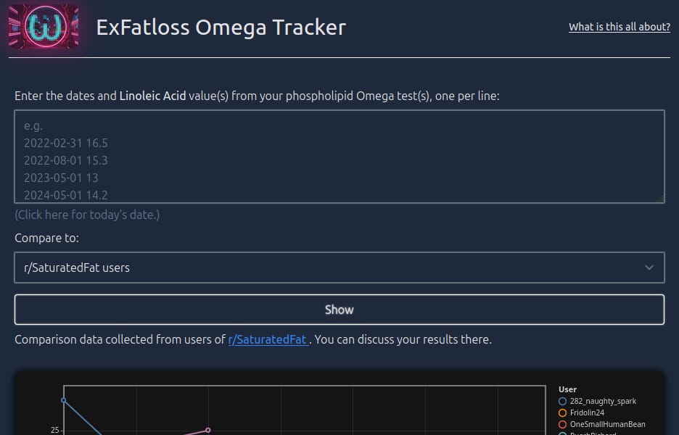Screen dimensions: 679x435
Task: Click the red legend circle for OneSmallHumanBean
Action: pos(561,425)
